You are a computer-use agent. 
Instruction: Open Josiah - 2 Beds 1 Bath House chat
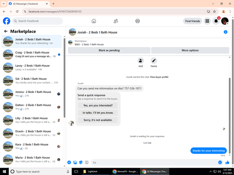point(31,42)
